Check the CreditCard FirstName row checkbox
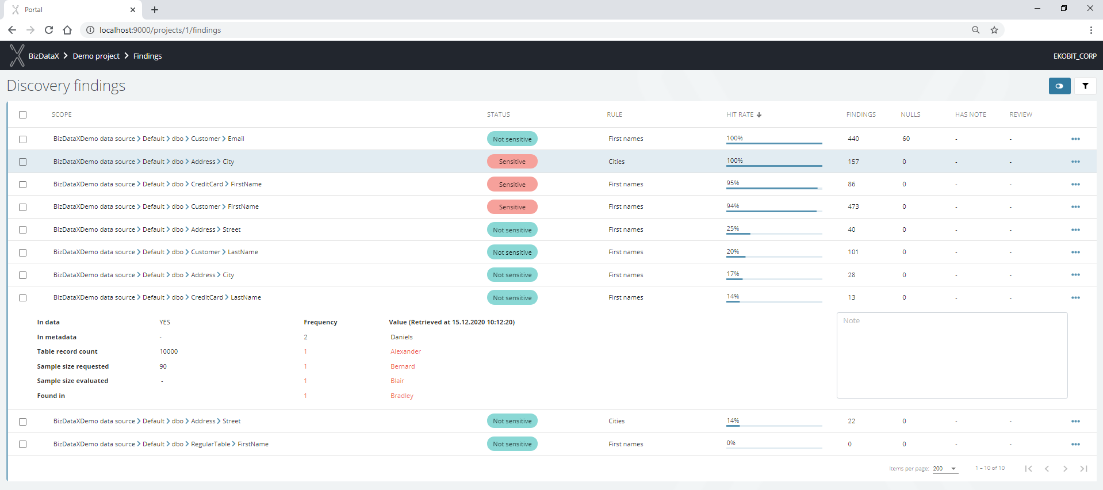Image resolution: width=1103 pixels, height=490 pixels. coord(23,185)
